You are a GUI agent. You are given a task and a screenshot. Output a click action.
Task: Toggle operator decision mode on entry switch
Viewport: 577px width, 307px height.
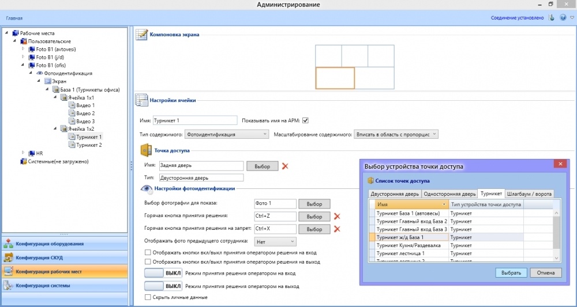tap(163, 273)
